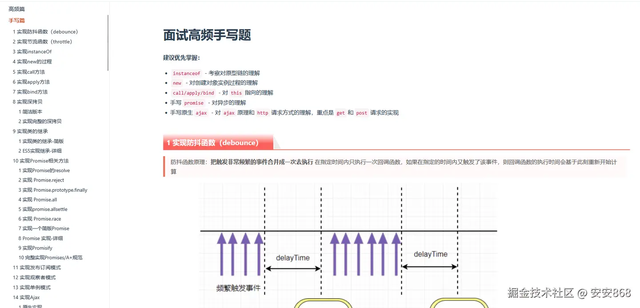
Task: Select sub-item 2 实现完整的深拷贝
Action: tap(40, 121)
